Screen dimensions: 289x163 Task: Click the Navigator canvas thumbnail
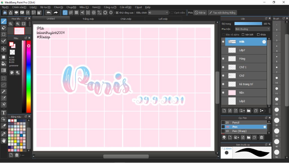tap(19, 31)
